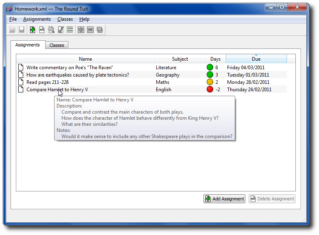Click the remove class table-minus icon
319x235 pixels.
click(90, 30)
